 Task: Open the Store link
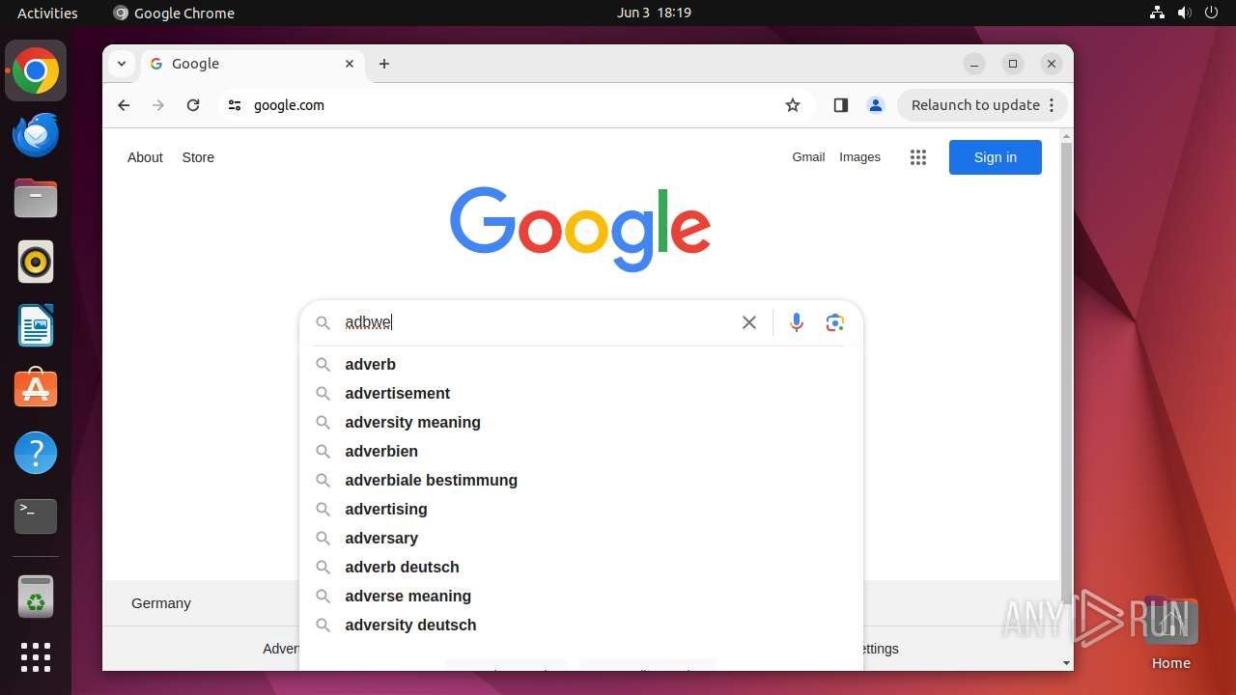click(x=198, y=157)
